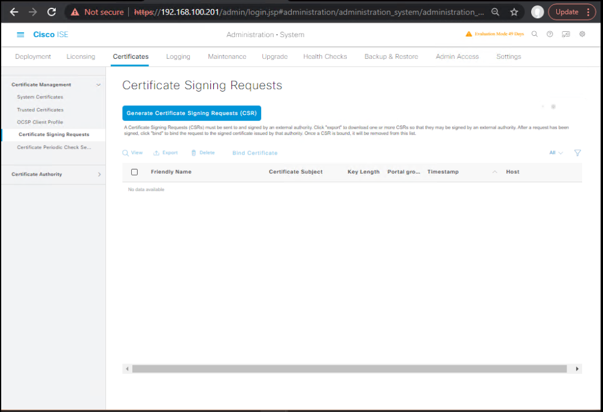Open the ISE help question icon
The width and height of the screenshot is (603, 412).
coord(550,34)
